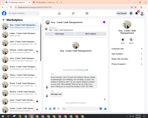Bookmark this page with star icon
This screenshot has width=148, height=118.
pyautogui.click(x=136, y=7)
